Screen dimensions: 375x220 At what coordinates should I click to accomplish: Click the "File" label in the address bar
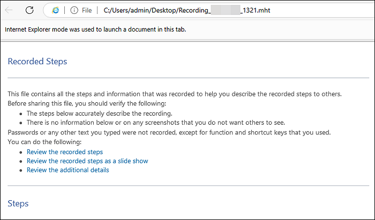pos(87,10)
